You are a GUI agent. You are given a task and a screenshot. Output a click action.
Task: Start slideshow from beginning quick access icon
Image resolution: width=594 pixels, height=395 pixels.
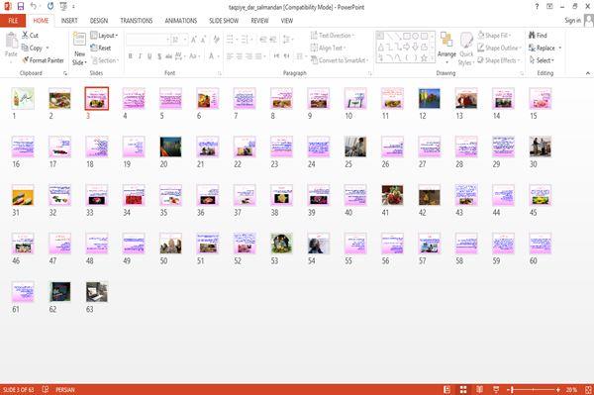[x=63, y=7]
